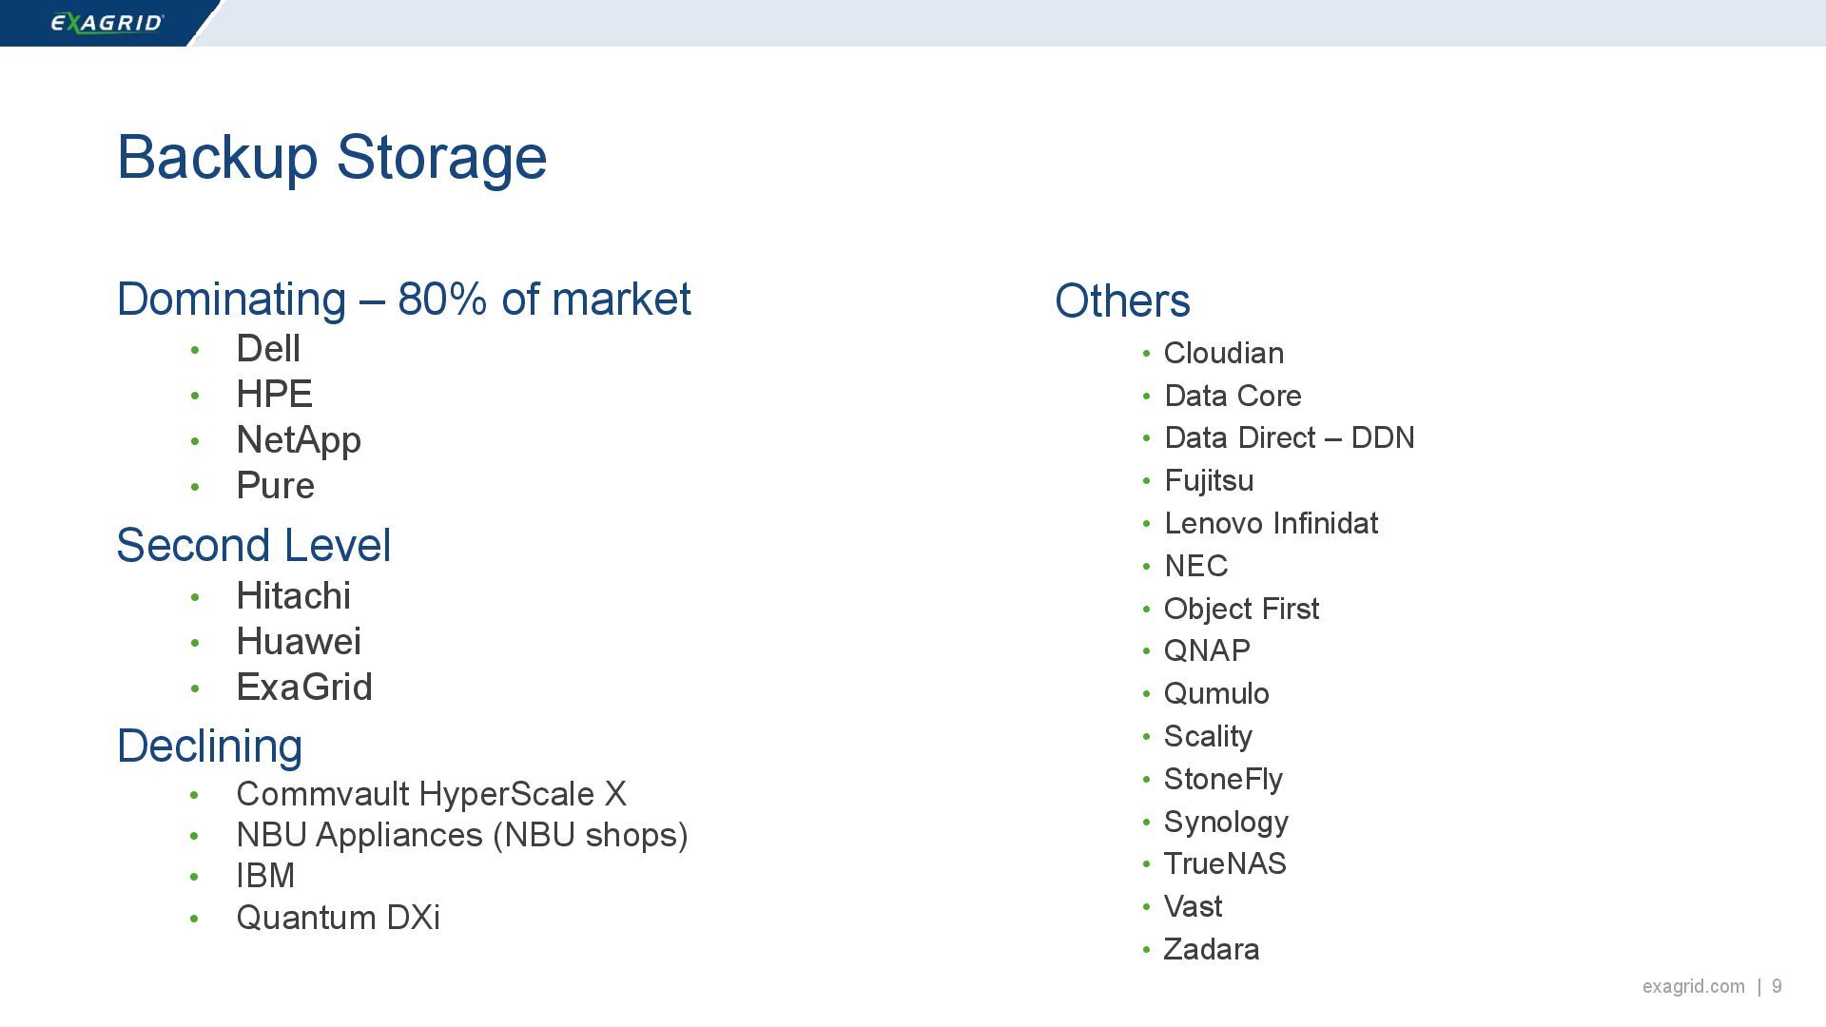The image size is (1826, 1027).
Task: Click the Others column heading
Action: pyautogui.click(x=1122, y=301)
